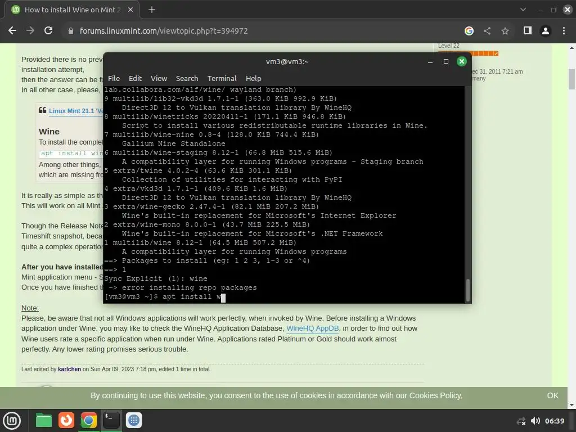The height and width of the screenshot is (432, 576).
Task: Click the 'Note:' underlined heading
Action: tap(30, 308)
